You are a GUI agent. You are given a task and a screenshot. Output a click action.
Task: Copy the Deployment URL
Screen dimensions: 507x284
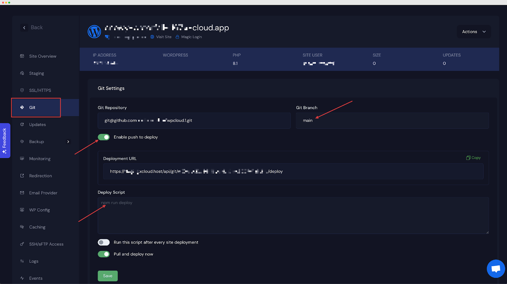(473, 157)
